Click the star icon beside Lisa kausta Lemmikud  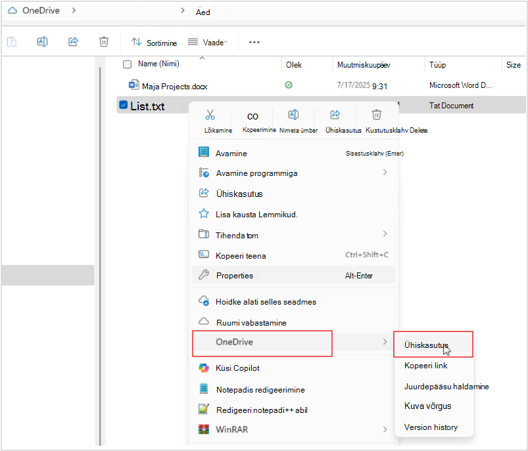pos(204,213)
